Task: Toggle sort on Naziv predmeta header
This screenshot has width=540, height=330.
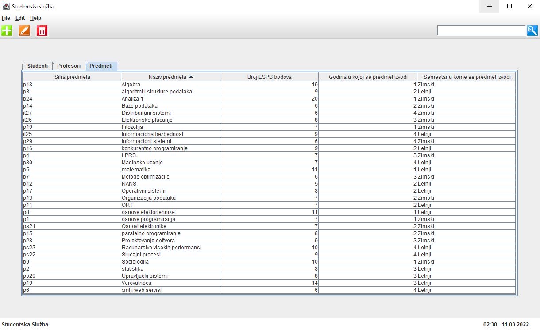Action: [x=170, y=77]
